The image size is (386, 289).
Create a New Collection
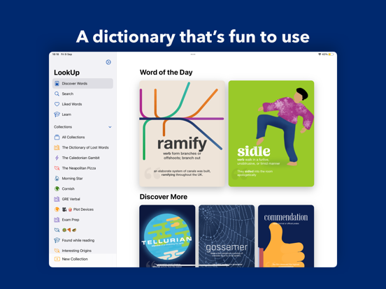pyautogui.click(x=83, y=259)
